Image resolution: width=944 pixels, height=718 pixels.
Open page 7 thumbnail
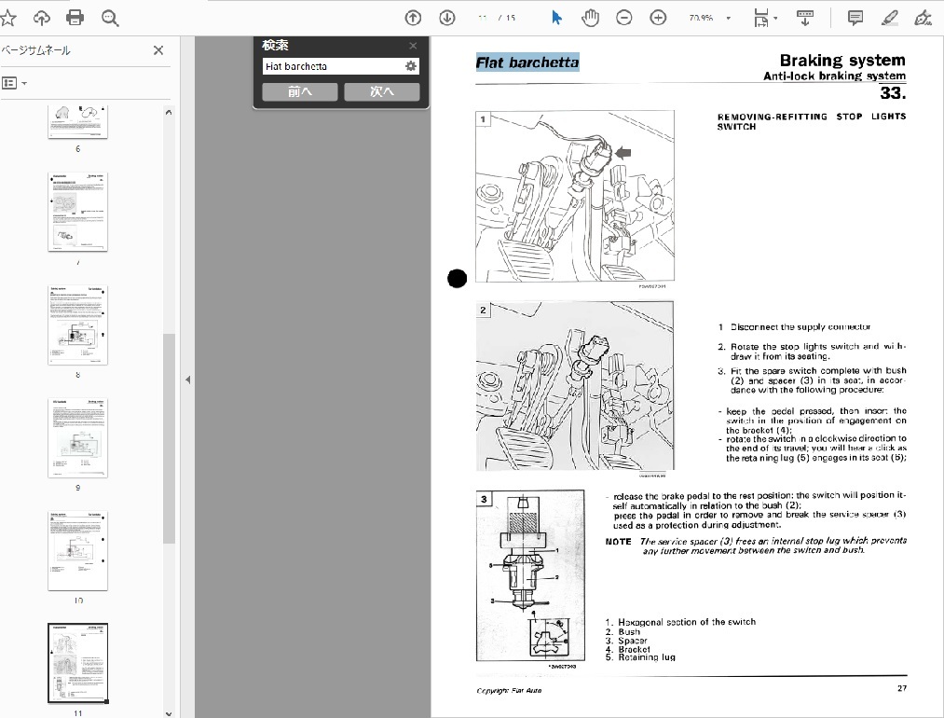pyautogui.click(x=77, y=212)
